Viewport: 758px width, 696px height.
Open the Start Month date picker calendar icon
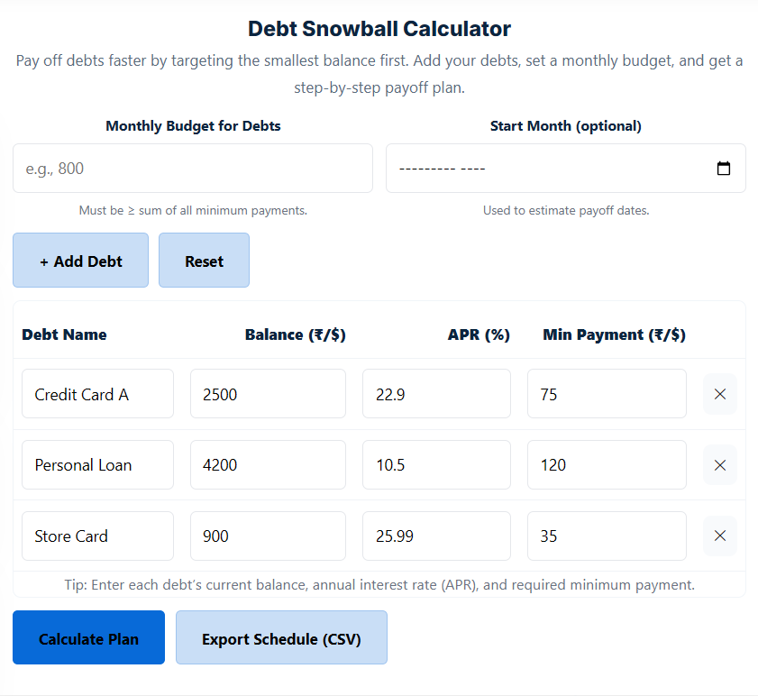[x=724, y=168]
